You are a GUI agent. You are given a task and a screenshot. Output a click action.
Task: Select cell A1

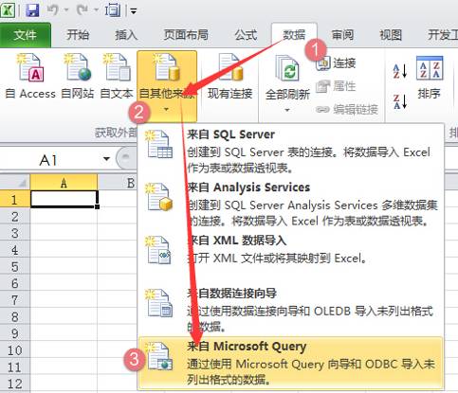pos(64,199)
